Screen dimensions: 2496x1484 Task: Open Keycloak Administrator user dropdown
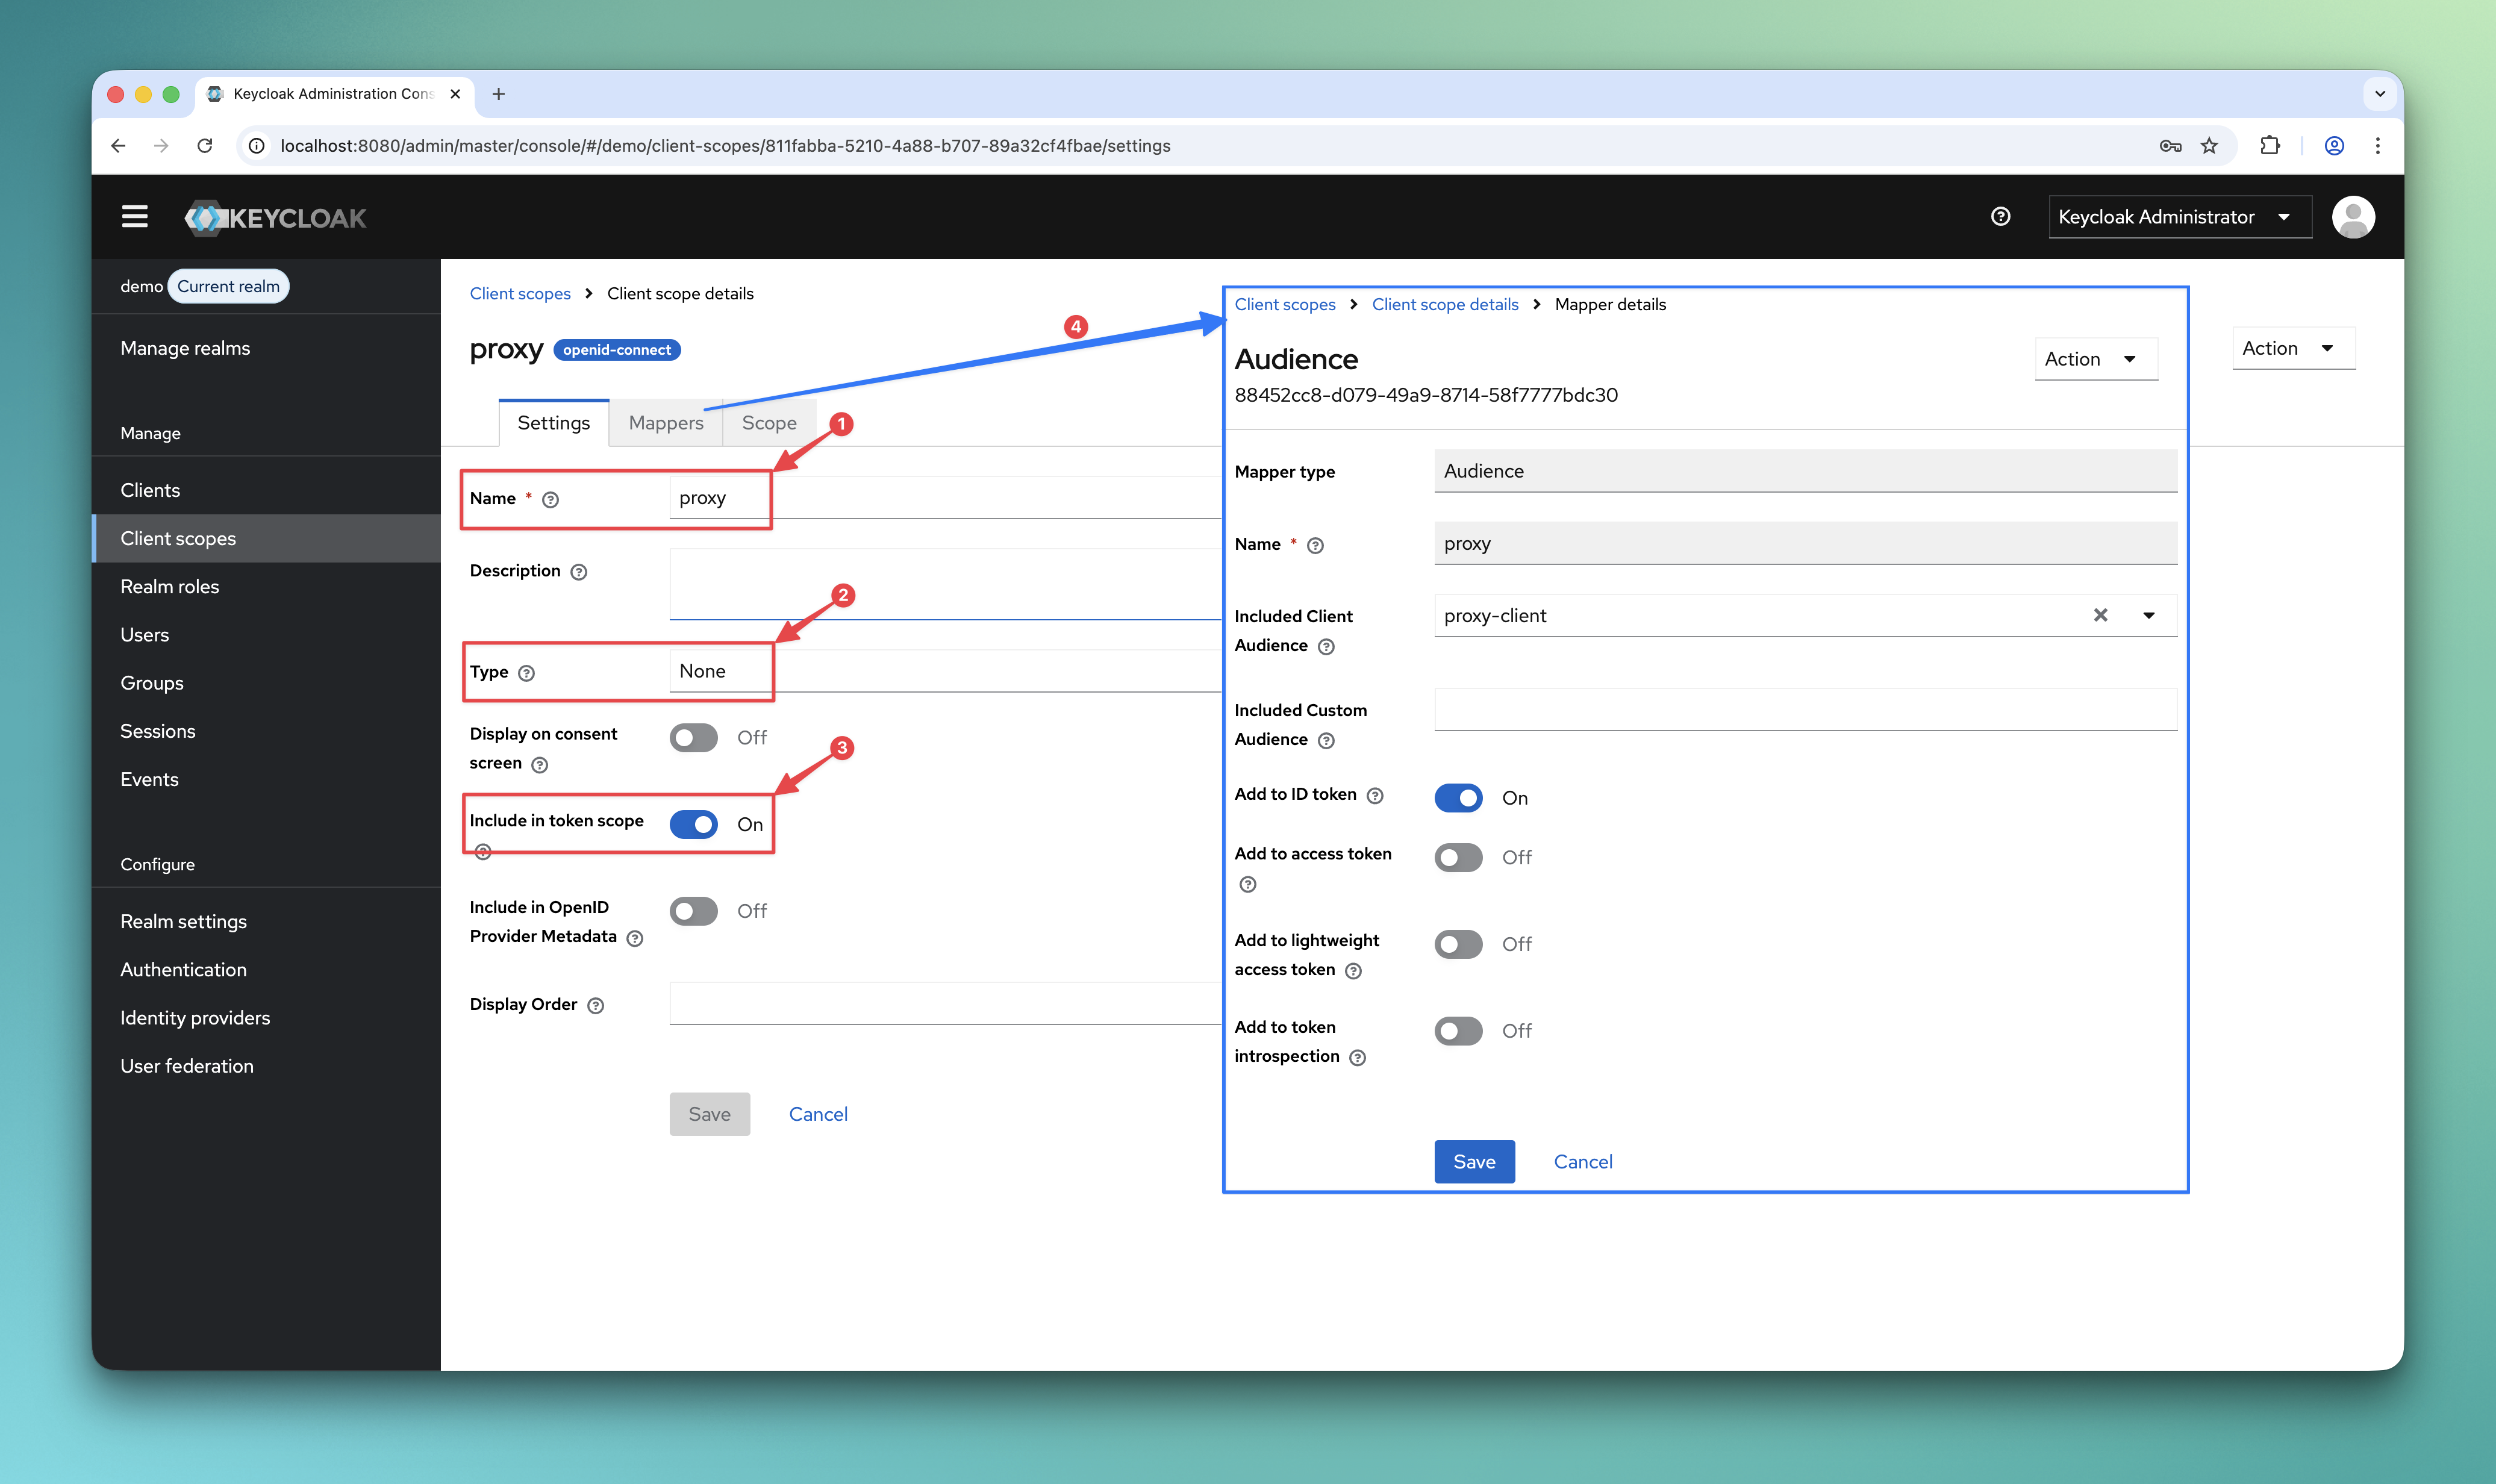[2180, 217]
